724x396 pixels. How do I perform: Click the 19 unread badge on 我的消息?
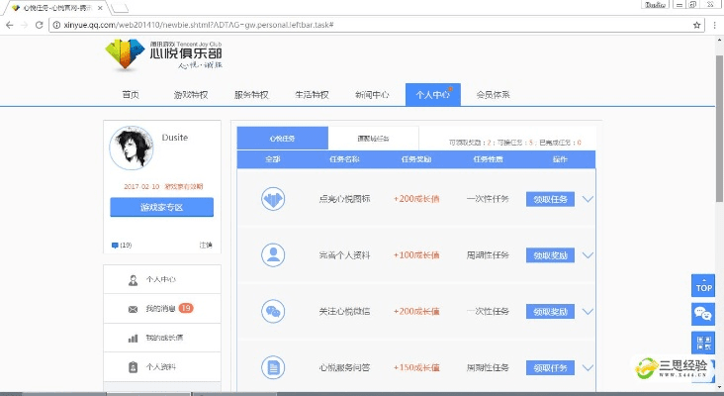(186, 308)
